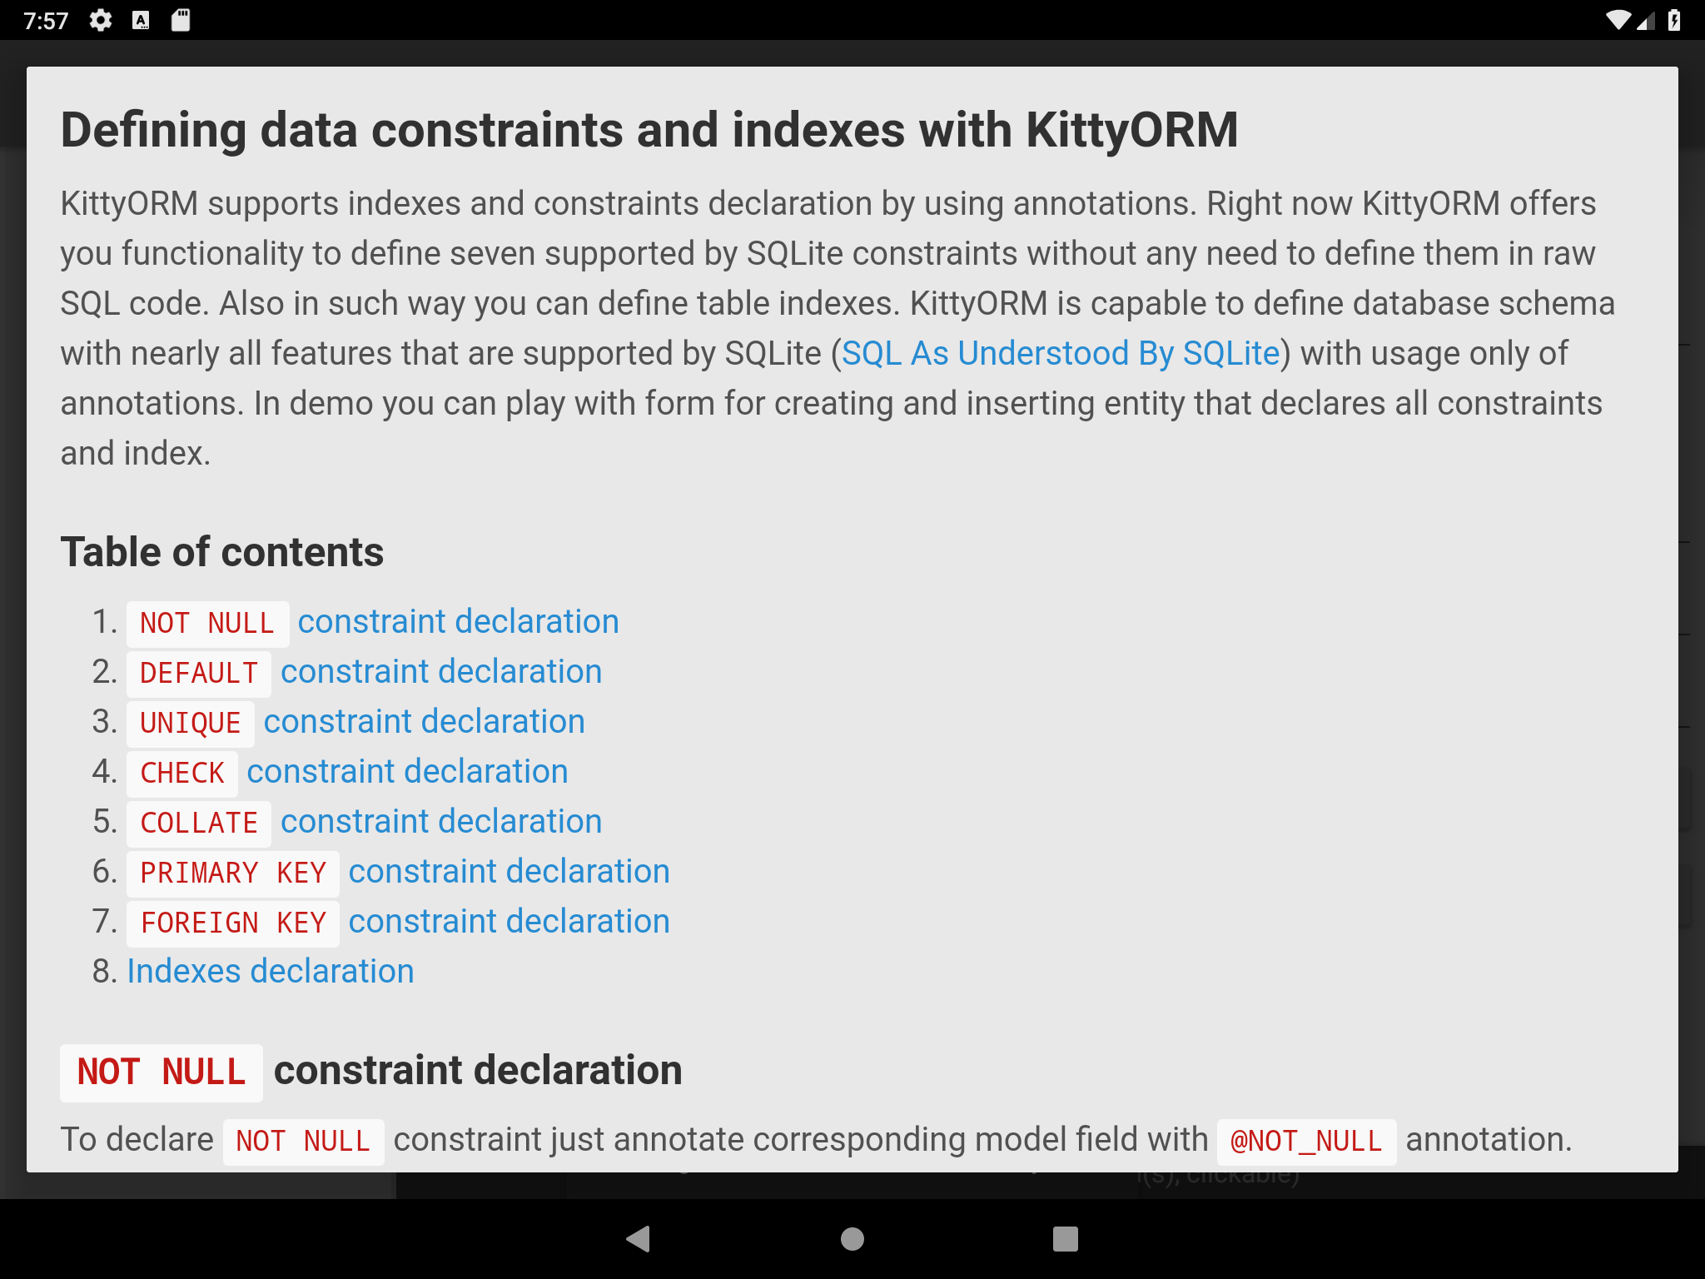Viewport: 1705px width, 1279px height.
Task: Go to UNIQUE constraint declaration entry
Action: click(356, 722)
